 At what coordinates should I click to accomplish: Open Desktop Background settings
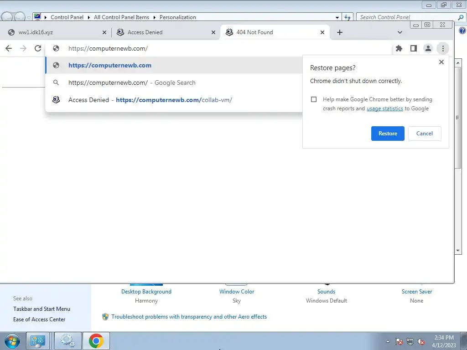pos(146,292)
